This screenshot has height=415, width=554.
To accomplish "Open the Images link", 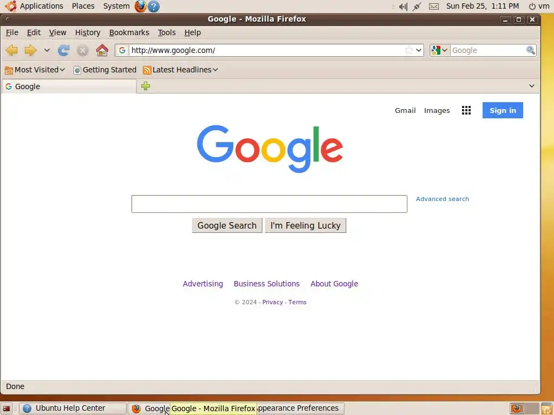I will pyautogui.click(x=437, y=110).
